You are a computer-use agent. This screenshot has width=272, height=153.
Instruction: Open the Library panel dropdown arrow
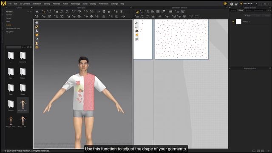click(x=31, y=8)
